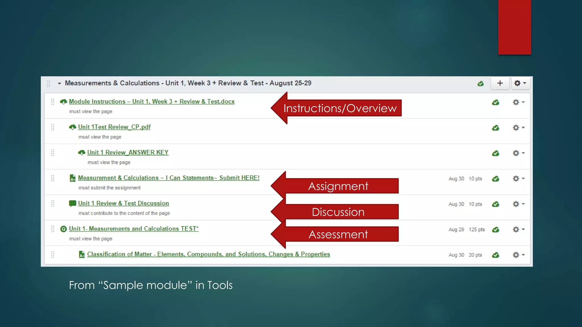
Task: Toggle publish cloud icon for module header
Action: (481, 83)
